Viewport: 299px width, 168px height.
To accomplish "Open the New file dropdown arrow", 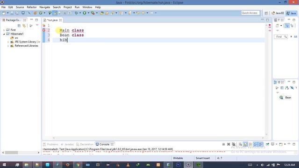I will point(7,13).
